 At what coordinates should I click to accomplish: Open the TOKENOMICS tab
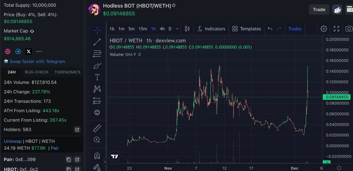tap(67, 72)
